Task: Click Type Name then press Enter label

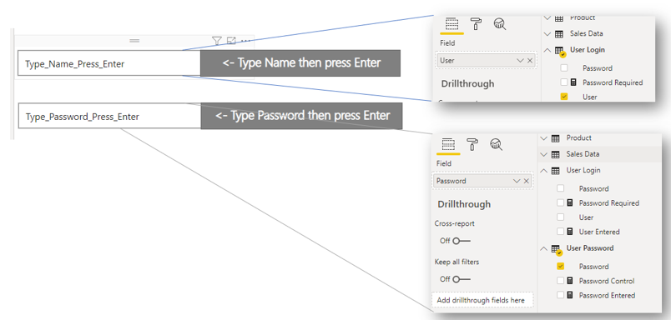Action: [x=300, y=63]
